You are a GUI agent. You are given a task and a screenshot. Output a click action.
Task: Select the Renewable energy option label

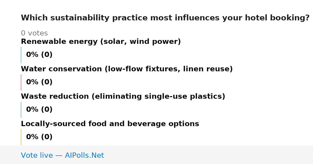point(101,42)
